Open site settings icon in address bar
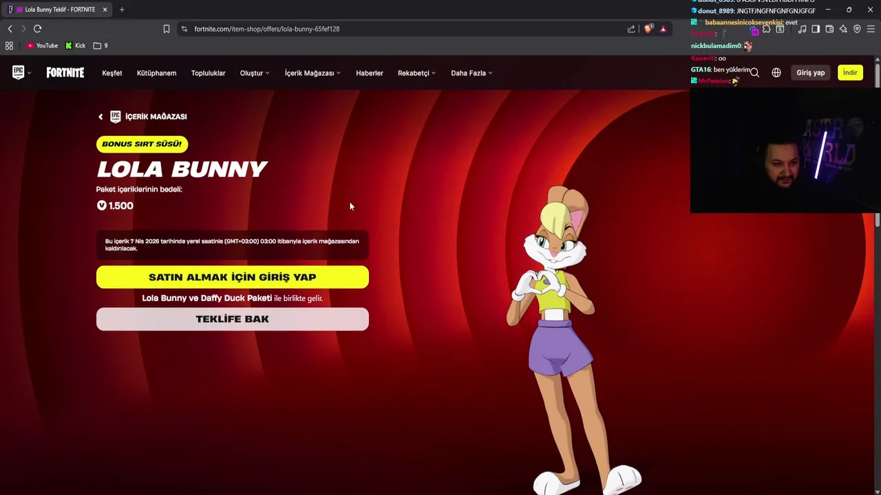Screen dimensions: 881x495 tap(184, 29)
